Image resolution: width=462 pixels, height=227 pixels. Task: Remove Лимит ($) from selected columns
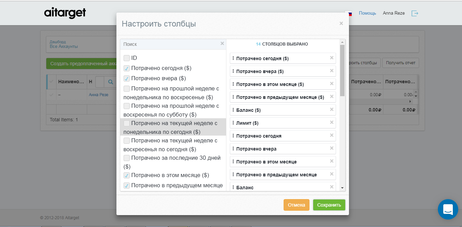click(x=331, y=123)
